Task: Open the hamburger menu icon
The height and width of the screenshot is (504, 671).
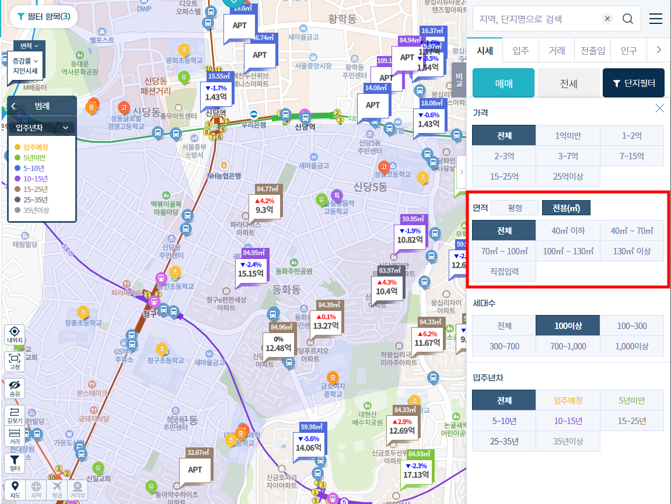Action: pyautogui.click(x=656, y=19)
